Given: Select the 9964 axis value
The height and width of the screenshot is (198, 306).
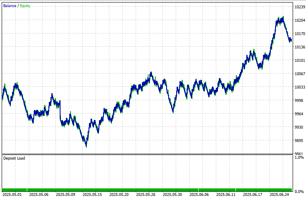Looking at the screenshot, I should (299, 114).
